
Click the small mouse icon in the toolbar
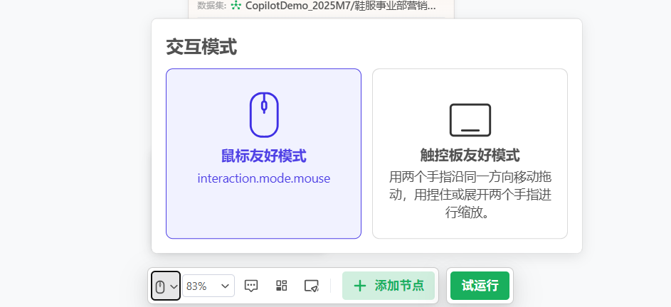click(x=160, y=286)
